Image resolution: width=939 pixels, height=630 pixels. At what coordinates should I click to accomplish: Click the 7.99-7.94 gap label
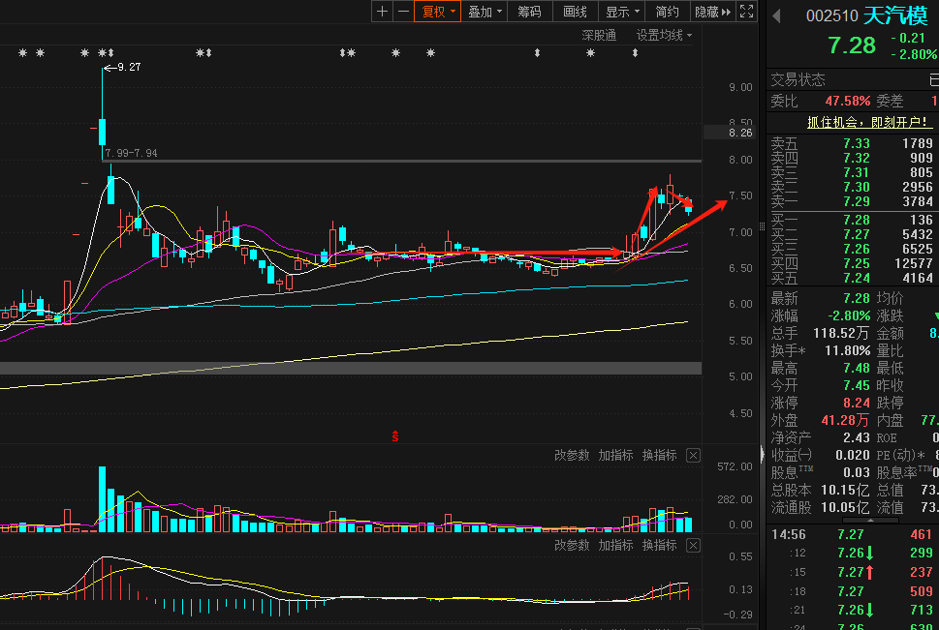(x=131, y=153)
